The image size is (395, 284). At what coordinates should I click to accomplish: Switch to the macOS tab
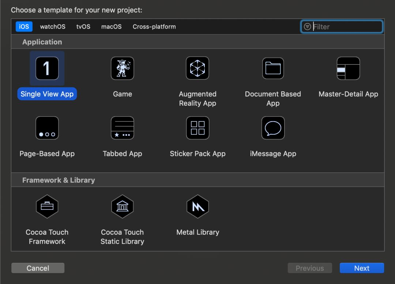click(111, 26)
